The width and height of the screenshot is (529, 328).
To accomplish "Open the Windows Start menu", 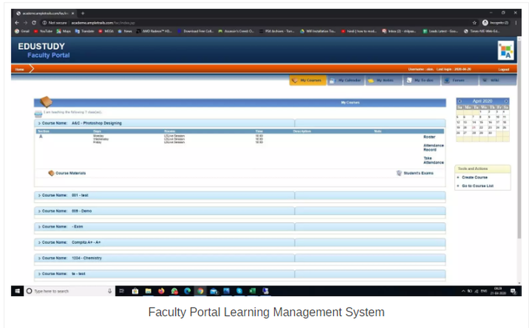I will point(17,291).
